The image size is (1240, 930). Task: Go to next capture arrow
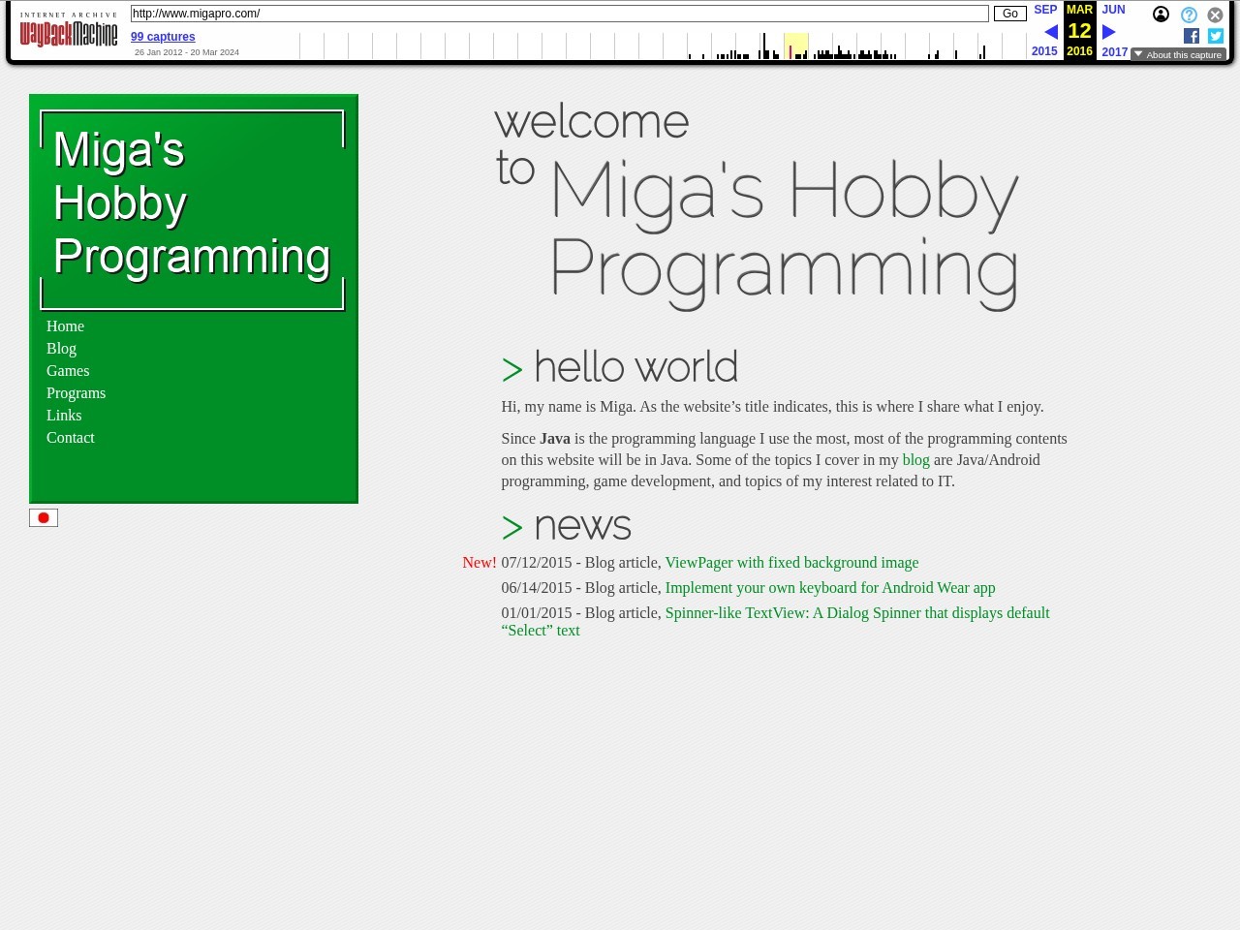(x=1109, y=32)
